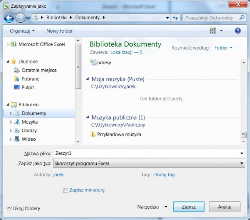Click the file list scroll down arrow

click(x=244, y=141)
